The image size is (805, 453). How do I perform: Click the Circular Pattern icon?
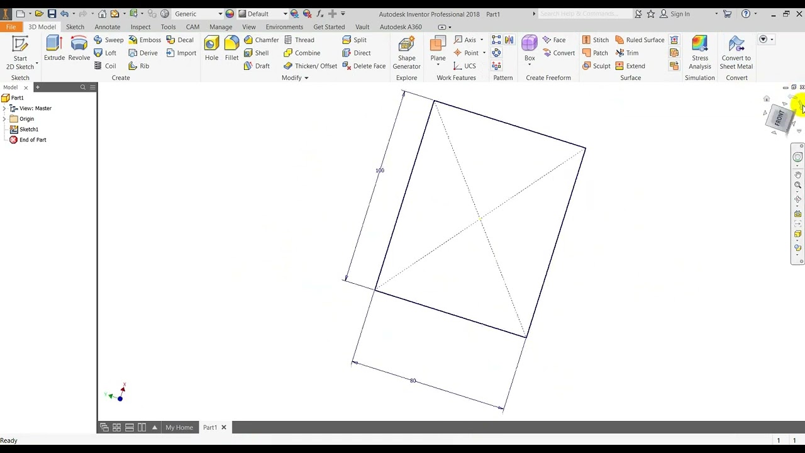tap(496, 53)
